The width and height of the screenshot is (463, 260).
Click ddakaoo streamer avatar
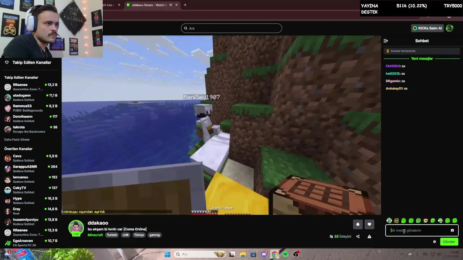pyautogui.click(x=76, y=228)
